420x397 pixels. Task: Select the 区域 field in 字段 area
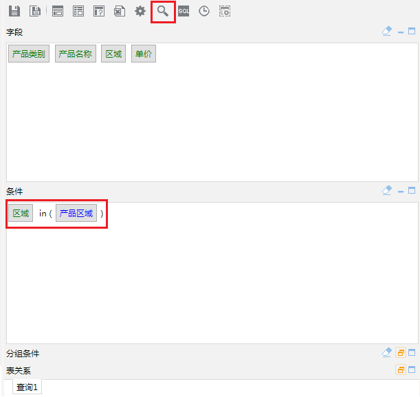(x=113, y=54)
